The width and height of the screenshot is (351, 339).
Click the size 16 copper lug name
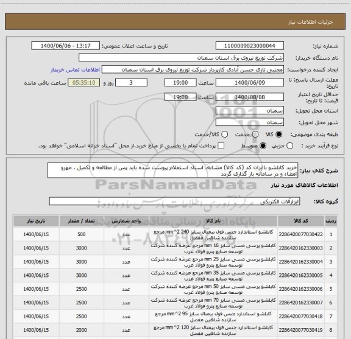[213, 248]
